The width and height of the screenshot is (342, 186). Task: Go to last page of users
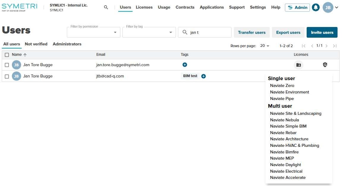pos(335,46)
